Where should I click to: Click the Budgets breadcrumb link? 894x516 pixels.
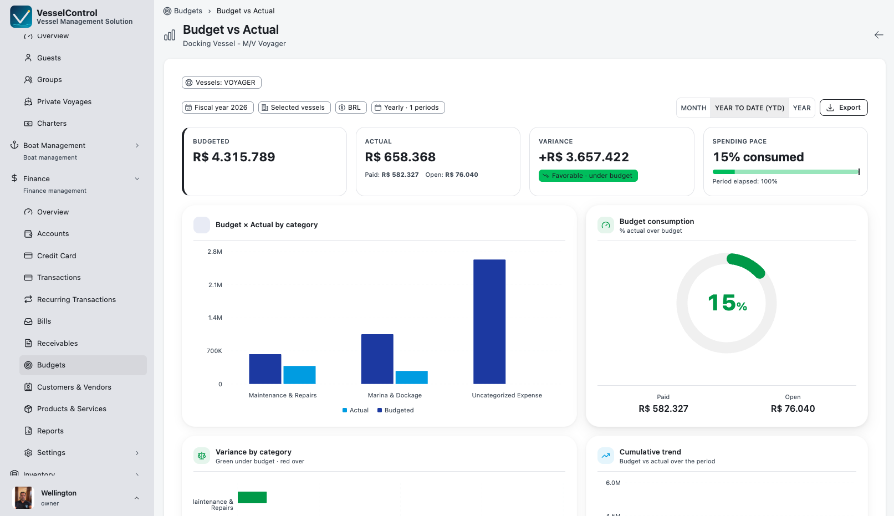183,11
